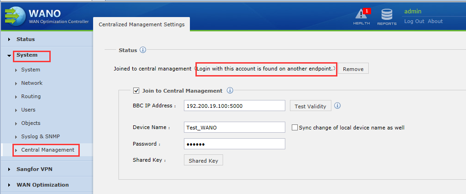
Task: Open the Network submenu item
Action: pyautogui.click(x=32, y=83)
